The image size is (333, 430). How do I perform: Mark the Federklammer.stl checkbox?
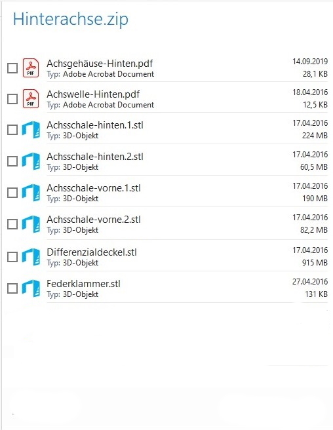click(12, 288)
